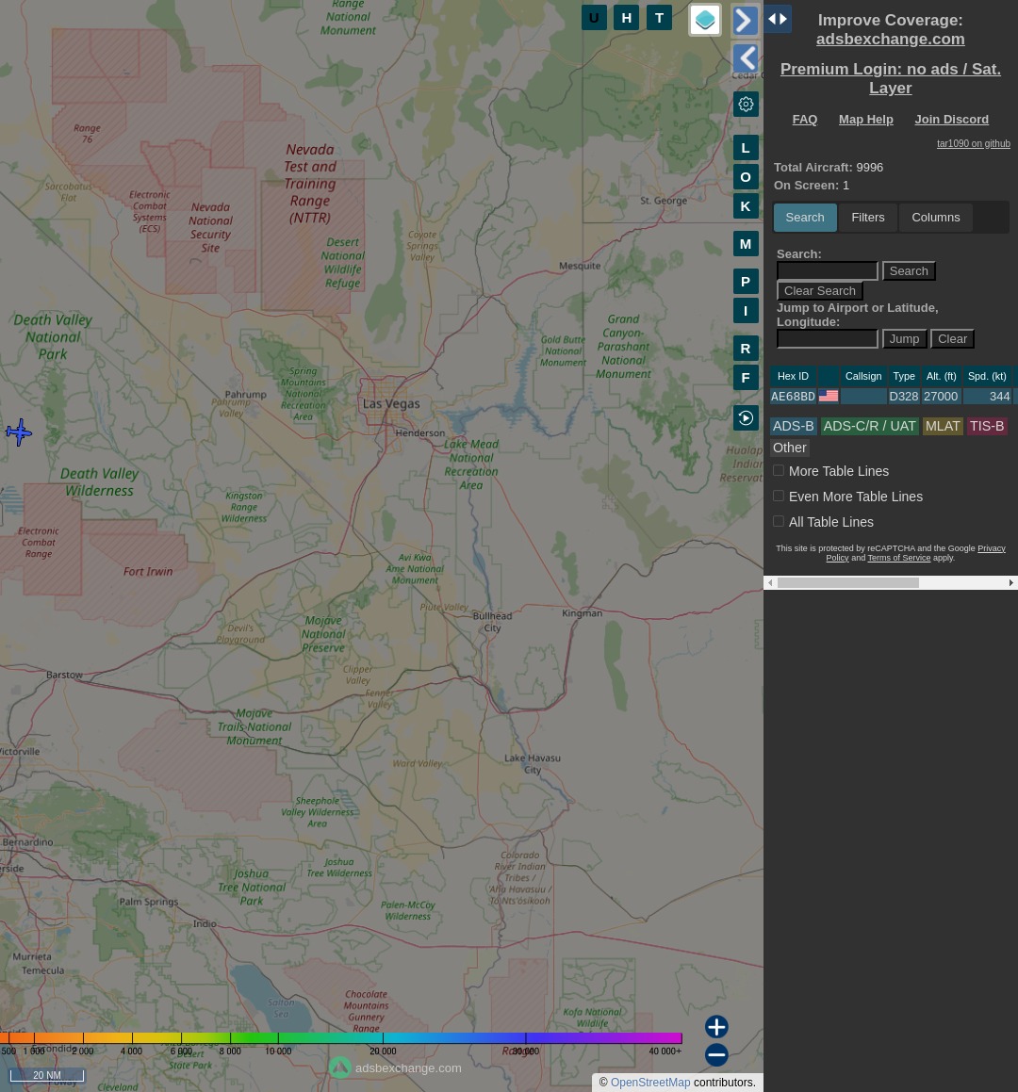
Task: Enable Even More Table Lines checkbox
Action: point(779,496)
